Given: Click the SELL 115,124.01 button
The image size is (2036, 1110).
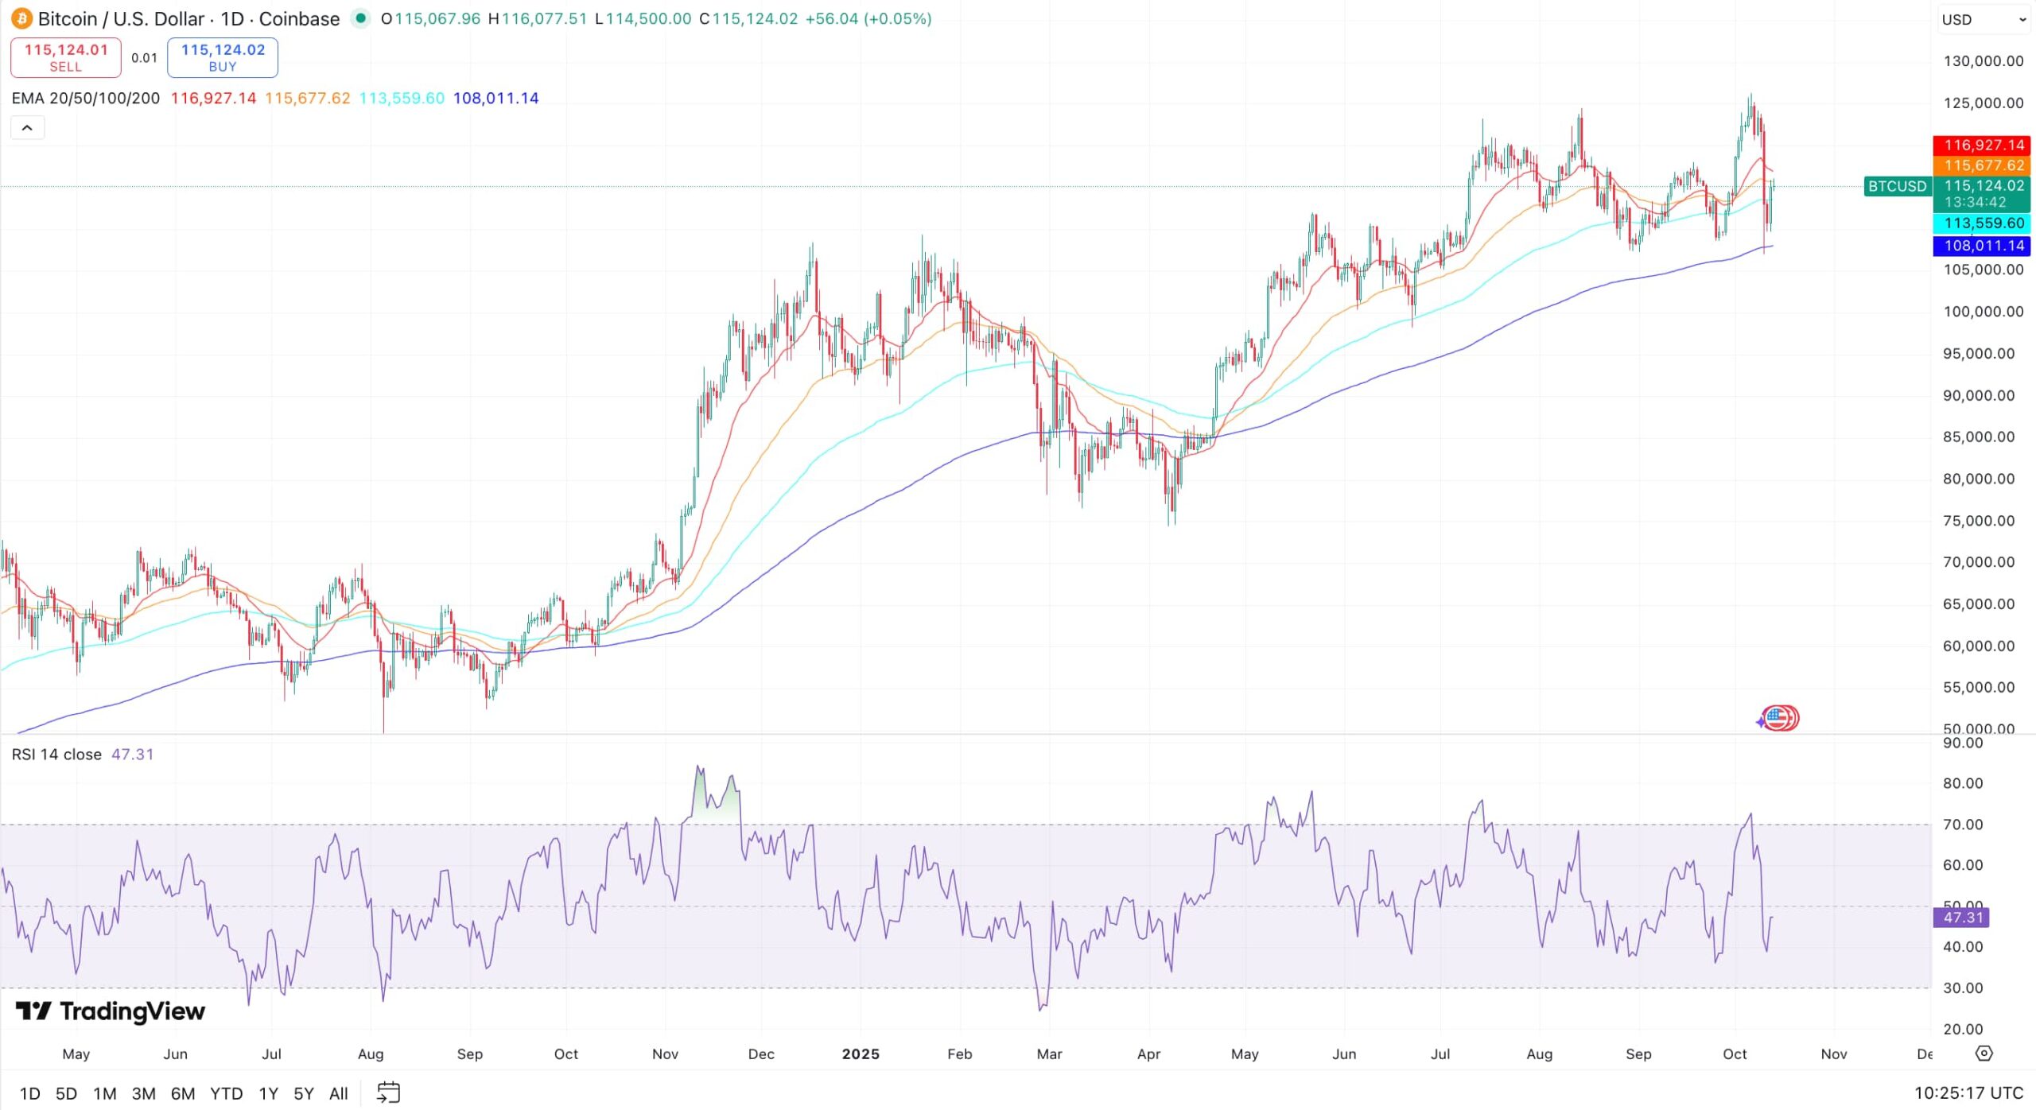Looking at the screenshot, I should [66, 57].
